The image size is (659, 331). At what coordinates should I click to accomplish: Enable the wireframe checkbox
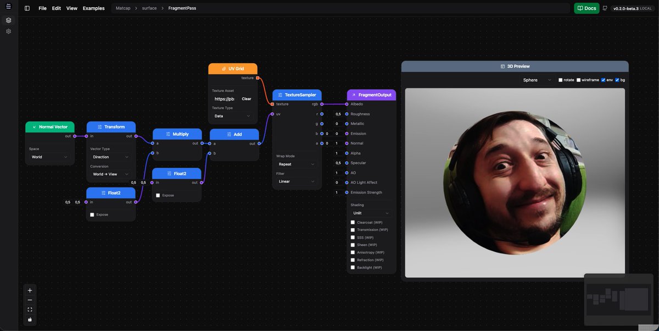[578, 80]
